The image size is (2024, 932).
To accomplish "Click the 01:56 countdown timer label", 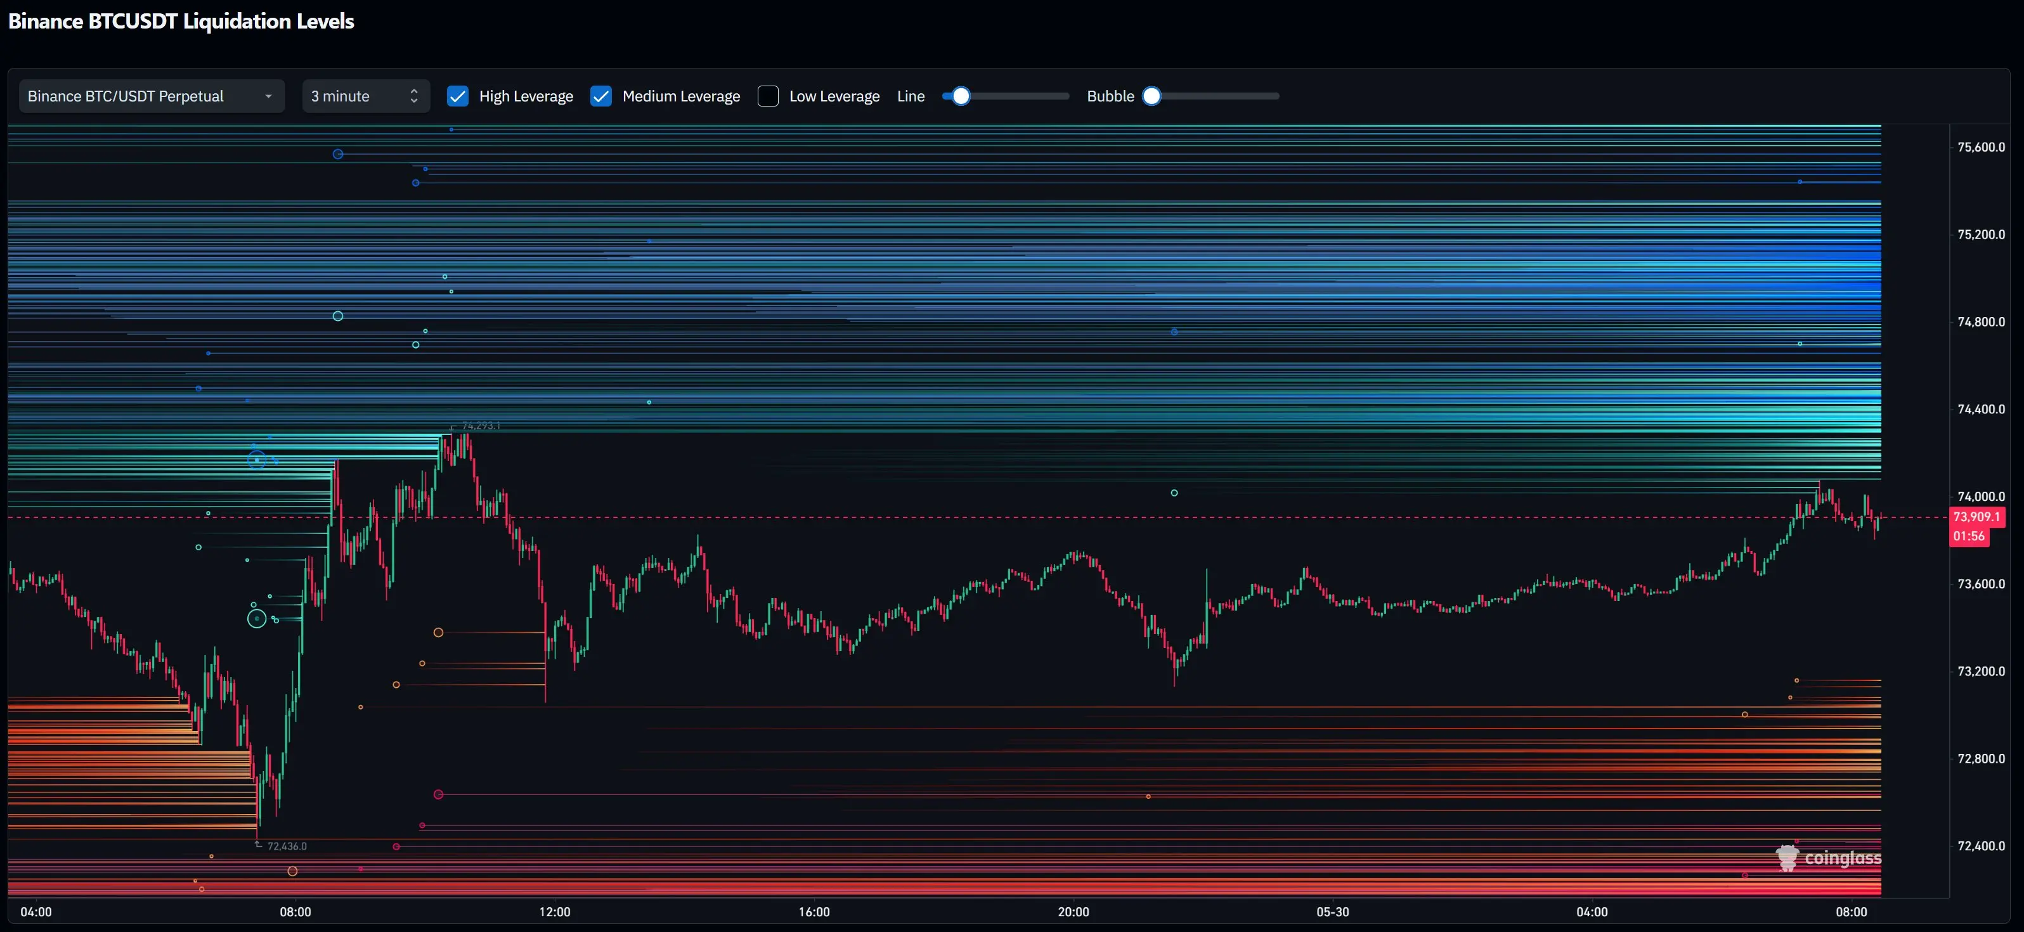I will 1969,536.
